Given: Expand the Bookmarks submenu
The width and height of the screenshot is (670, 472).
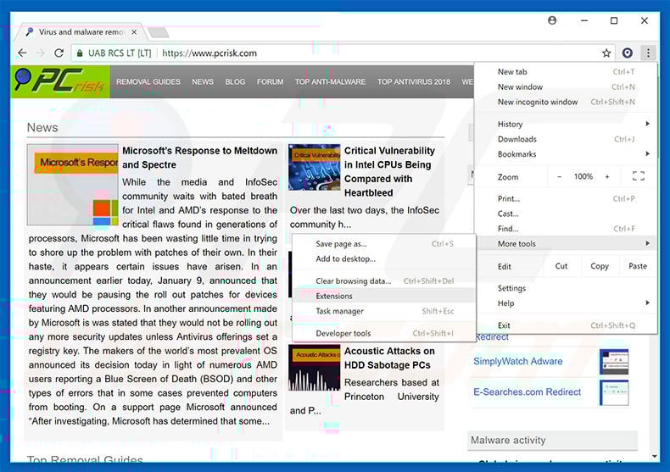Looking at the screenshot, I should 566,154.
